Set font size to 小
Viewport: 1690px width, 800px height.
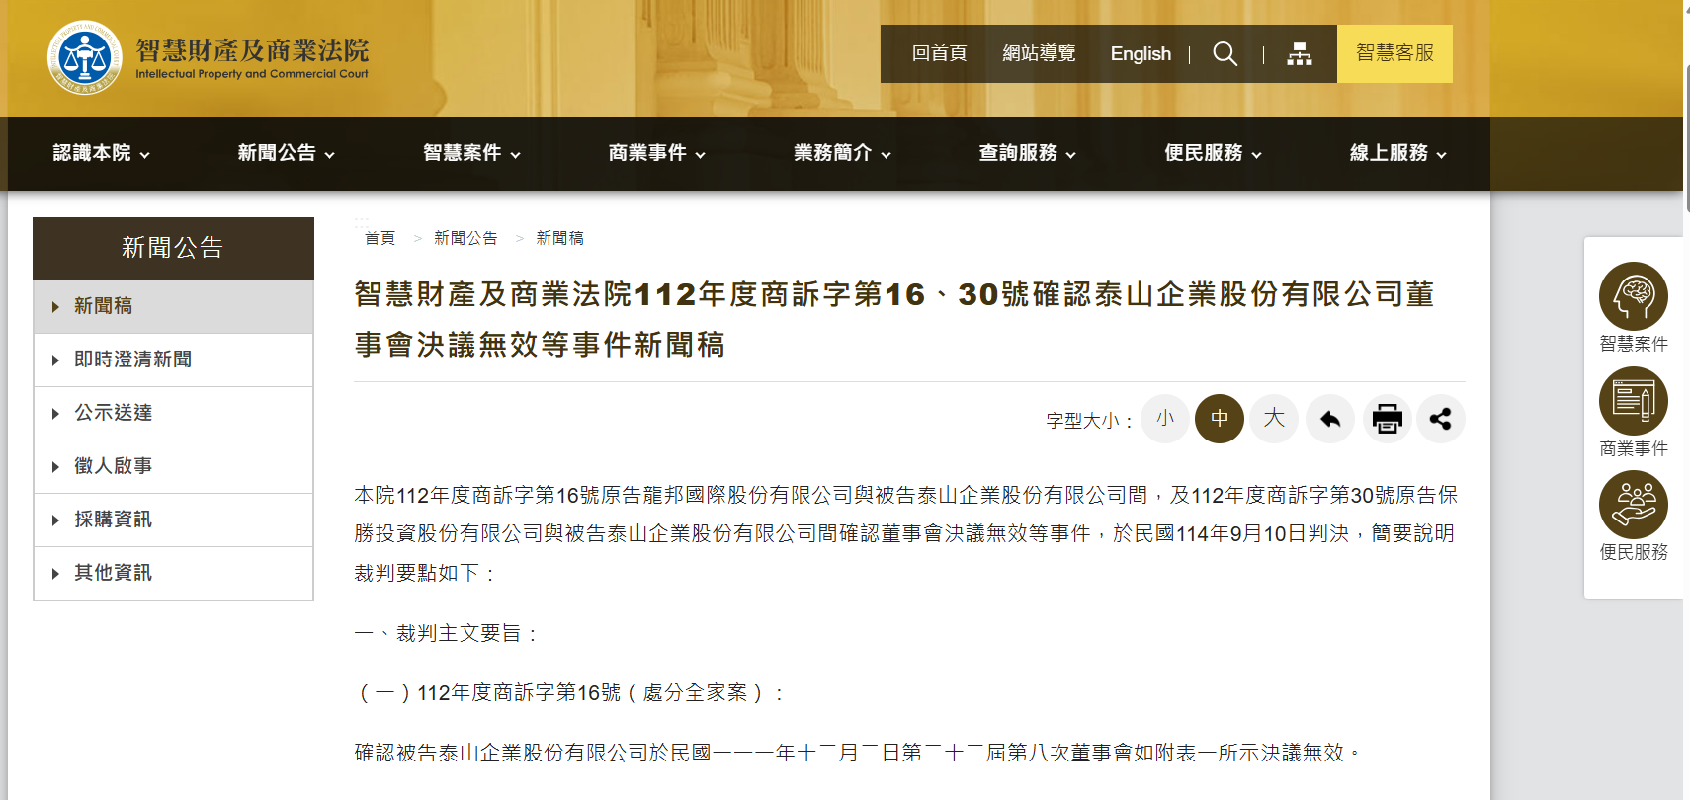[x=1165, y=419]
